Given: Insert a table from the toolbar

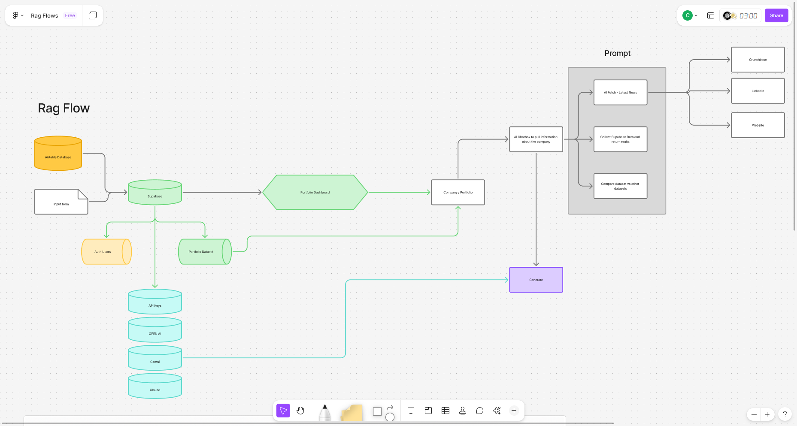Looking at the screenshot, I should (445, 411).
